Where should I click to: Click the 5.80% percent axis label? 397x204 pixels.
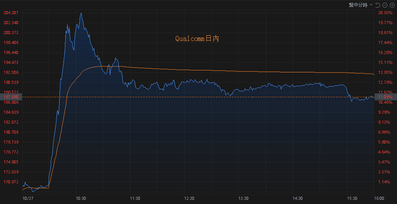point(384,142)
